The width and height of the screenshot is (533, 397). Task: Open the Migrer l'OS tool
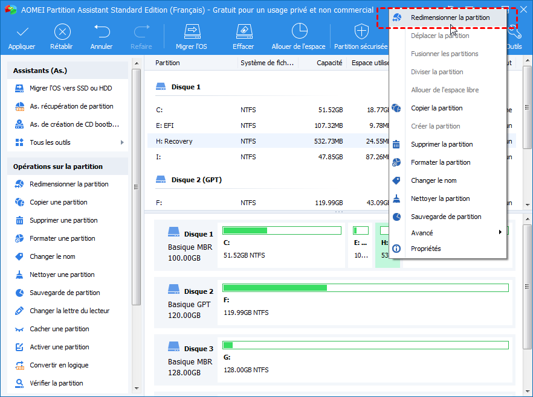[x=191, y=32]
